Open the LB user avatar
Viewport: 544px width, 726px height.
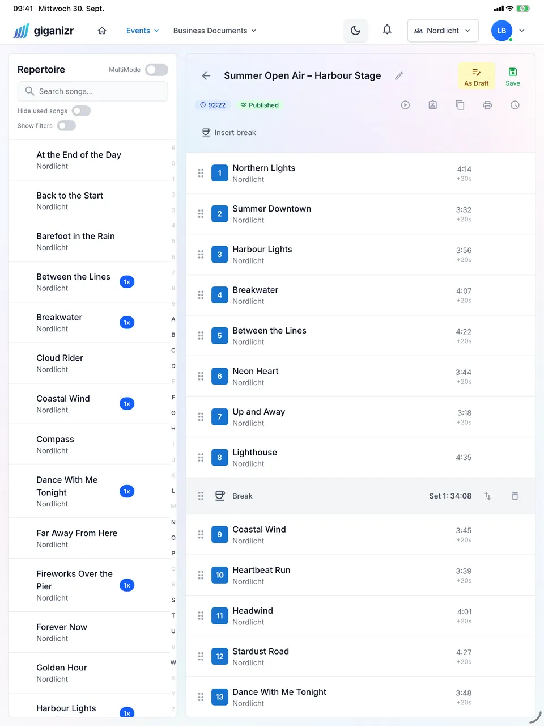[501, 31]
